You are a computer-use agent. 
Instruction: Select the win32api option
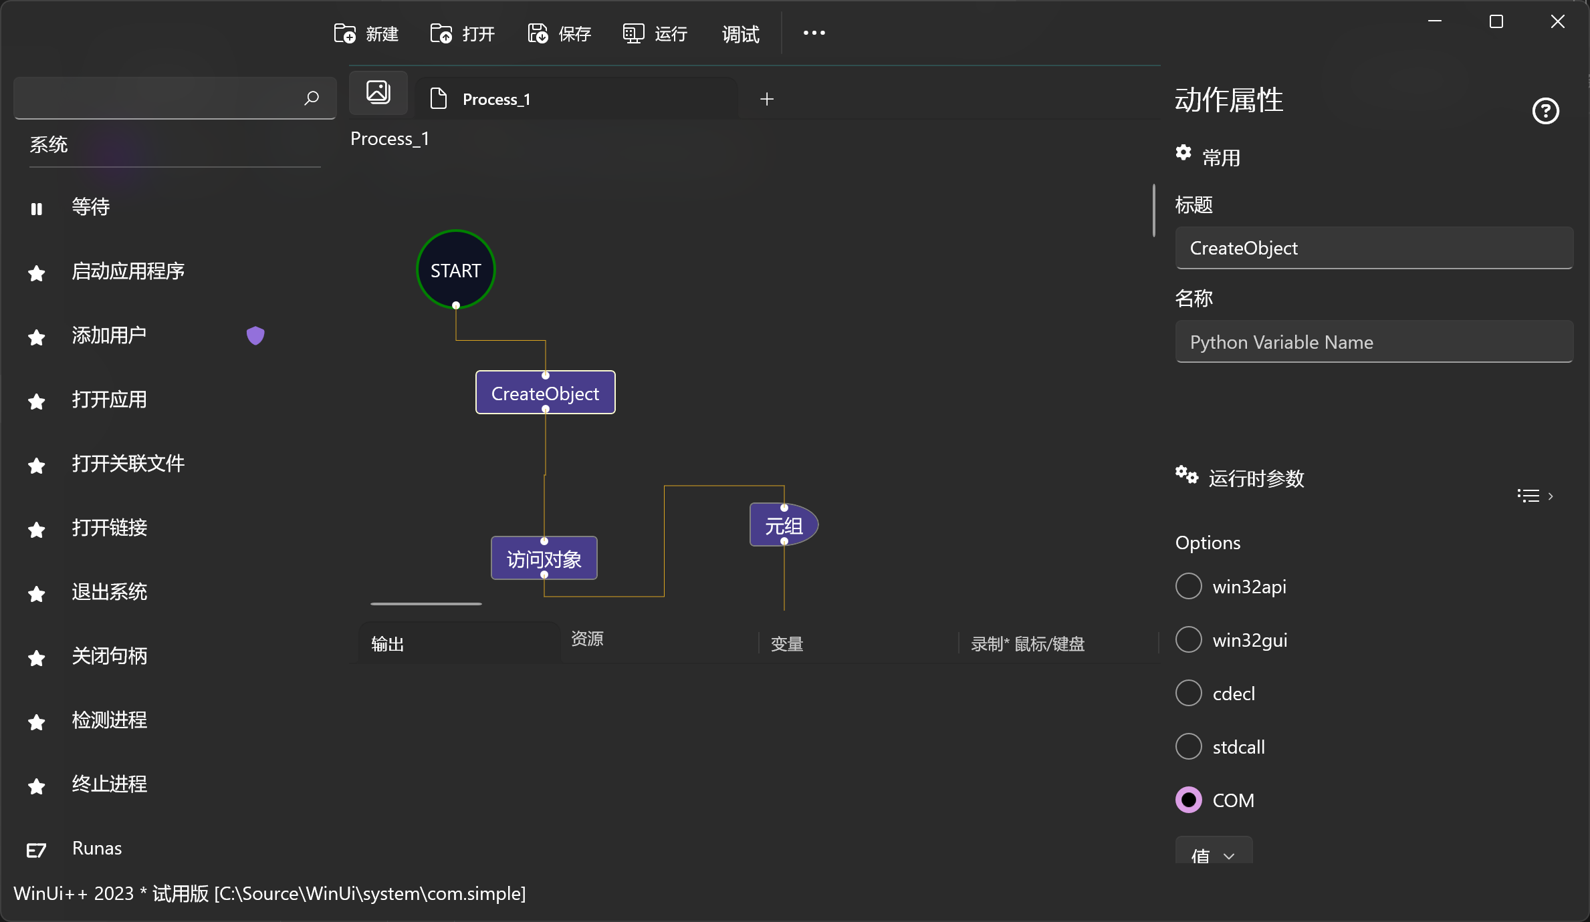[x=1188, y=586]
